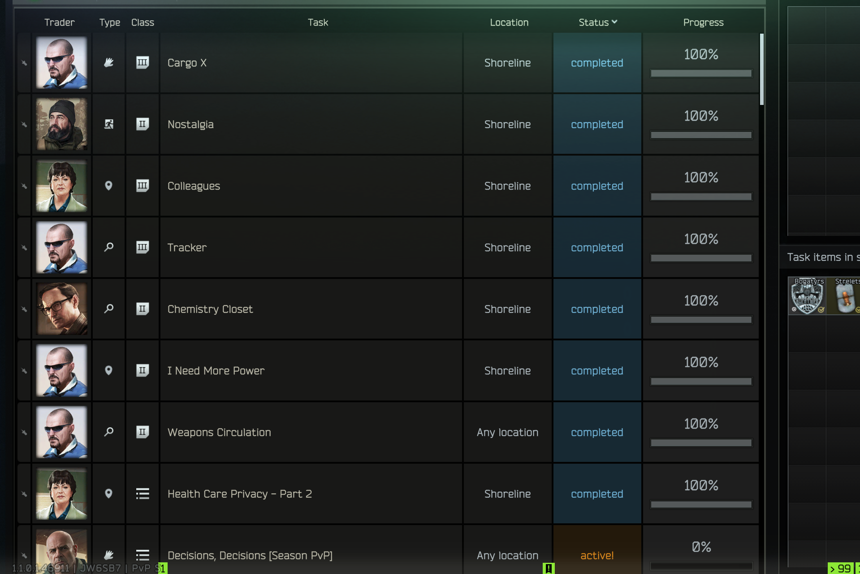Pin the Tracker task

click(x=24, y=248)
